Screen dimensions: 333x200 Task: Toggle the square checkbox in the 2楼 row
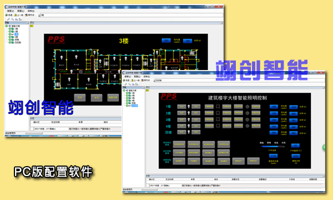[x=218, y=113]
